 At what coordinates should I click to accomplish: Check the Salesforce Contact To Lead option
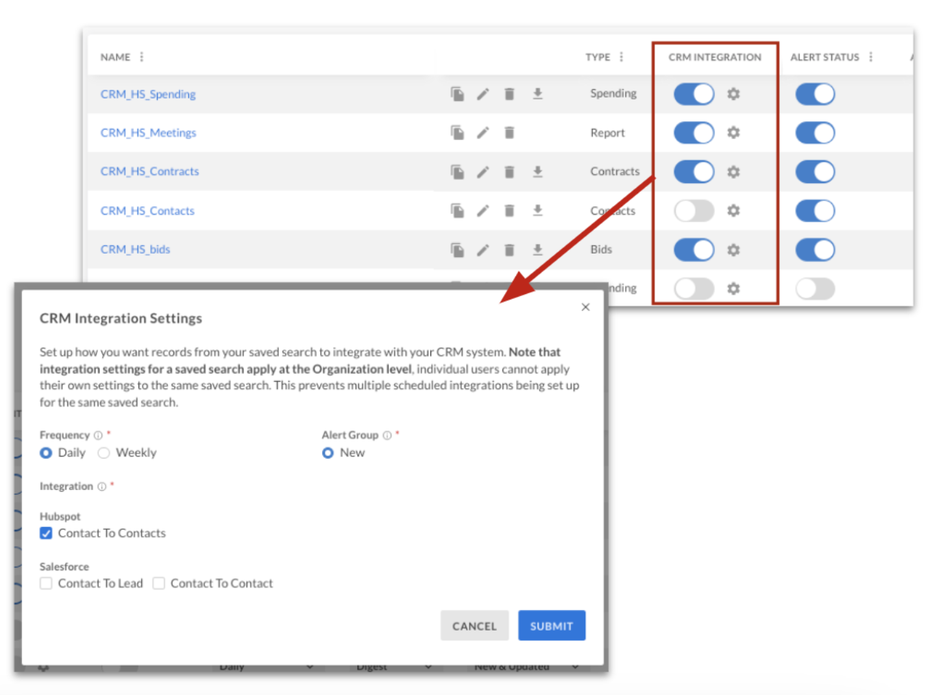(46, 583)
